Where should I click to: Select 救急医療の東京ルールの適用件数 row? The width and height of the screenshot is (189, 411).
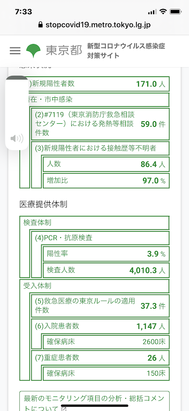click(x=100, y=306)
